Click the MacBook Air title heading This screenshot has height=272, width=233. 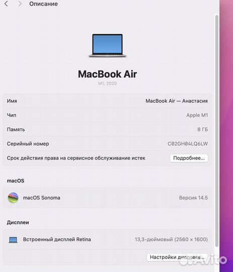[x=108, y=74]
